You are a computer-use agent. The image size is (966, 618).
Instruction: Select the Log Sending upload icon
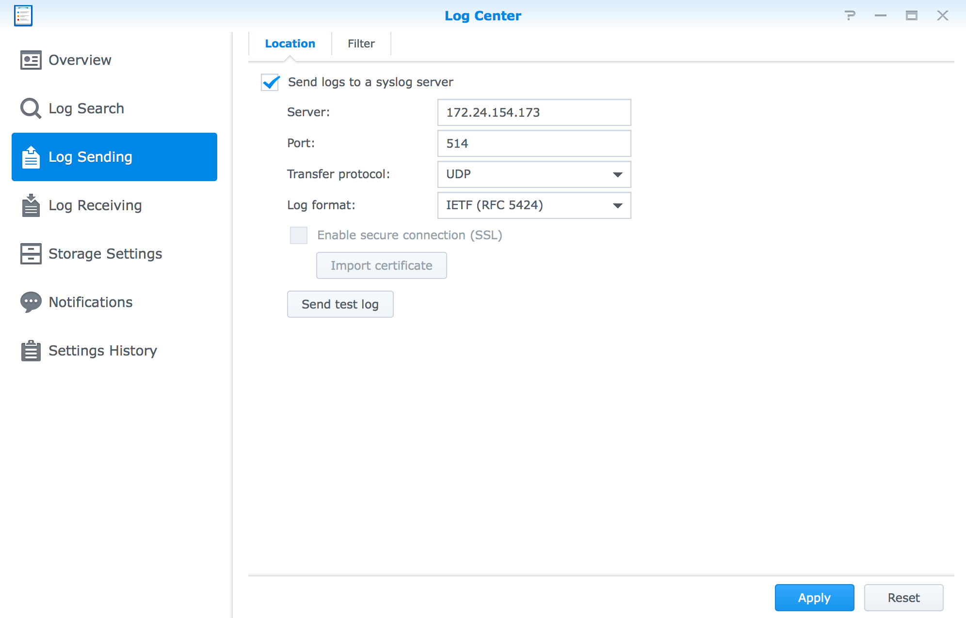(31, 157)
